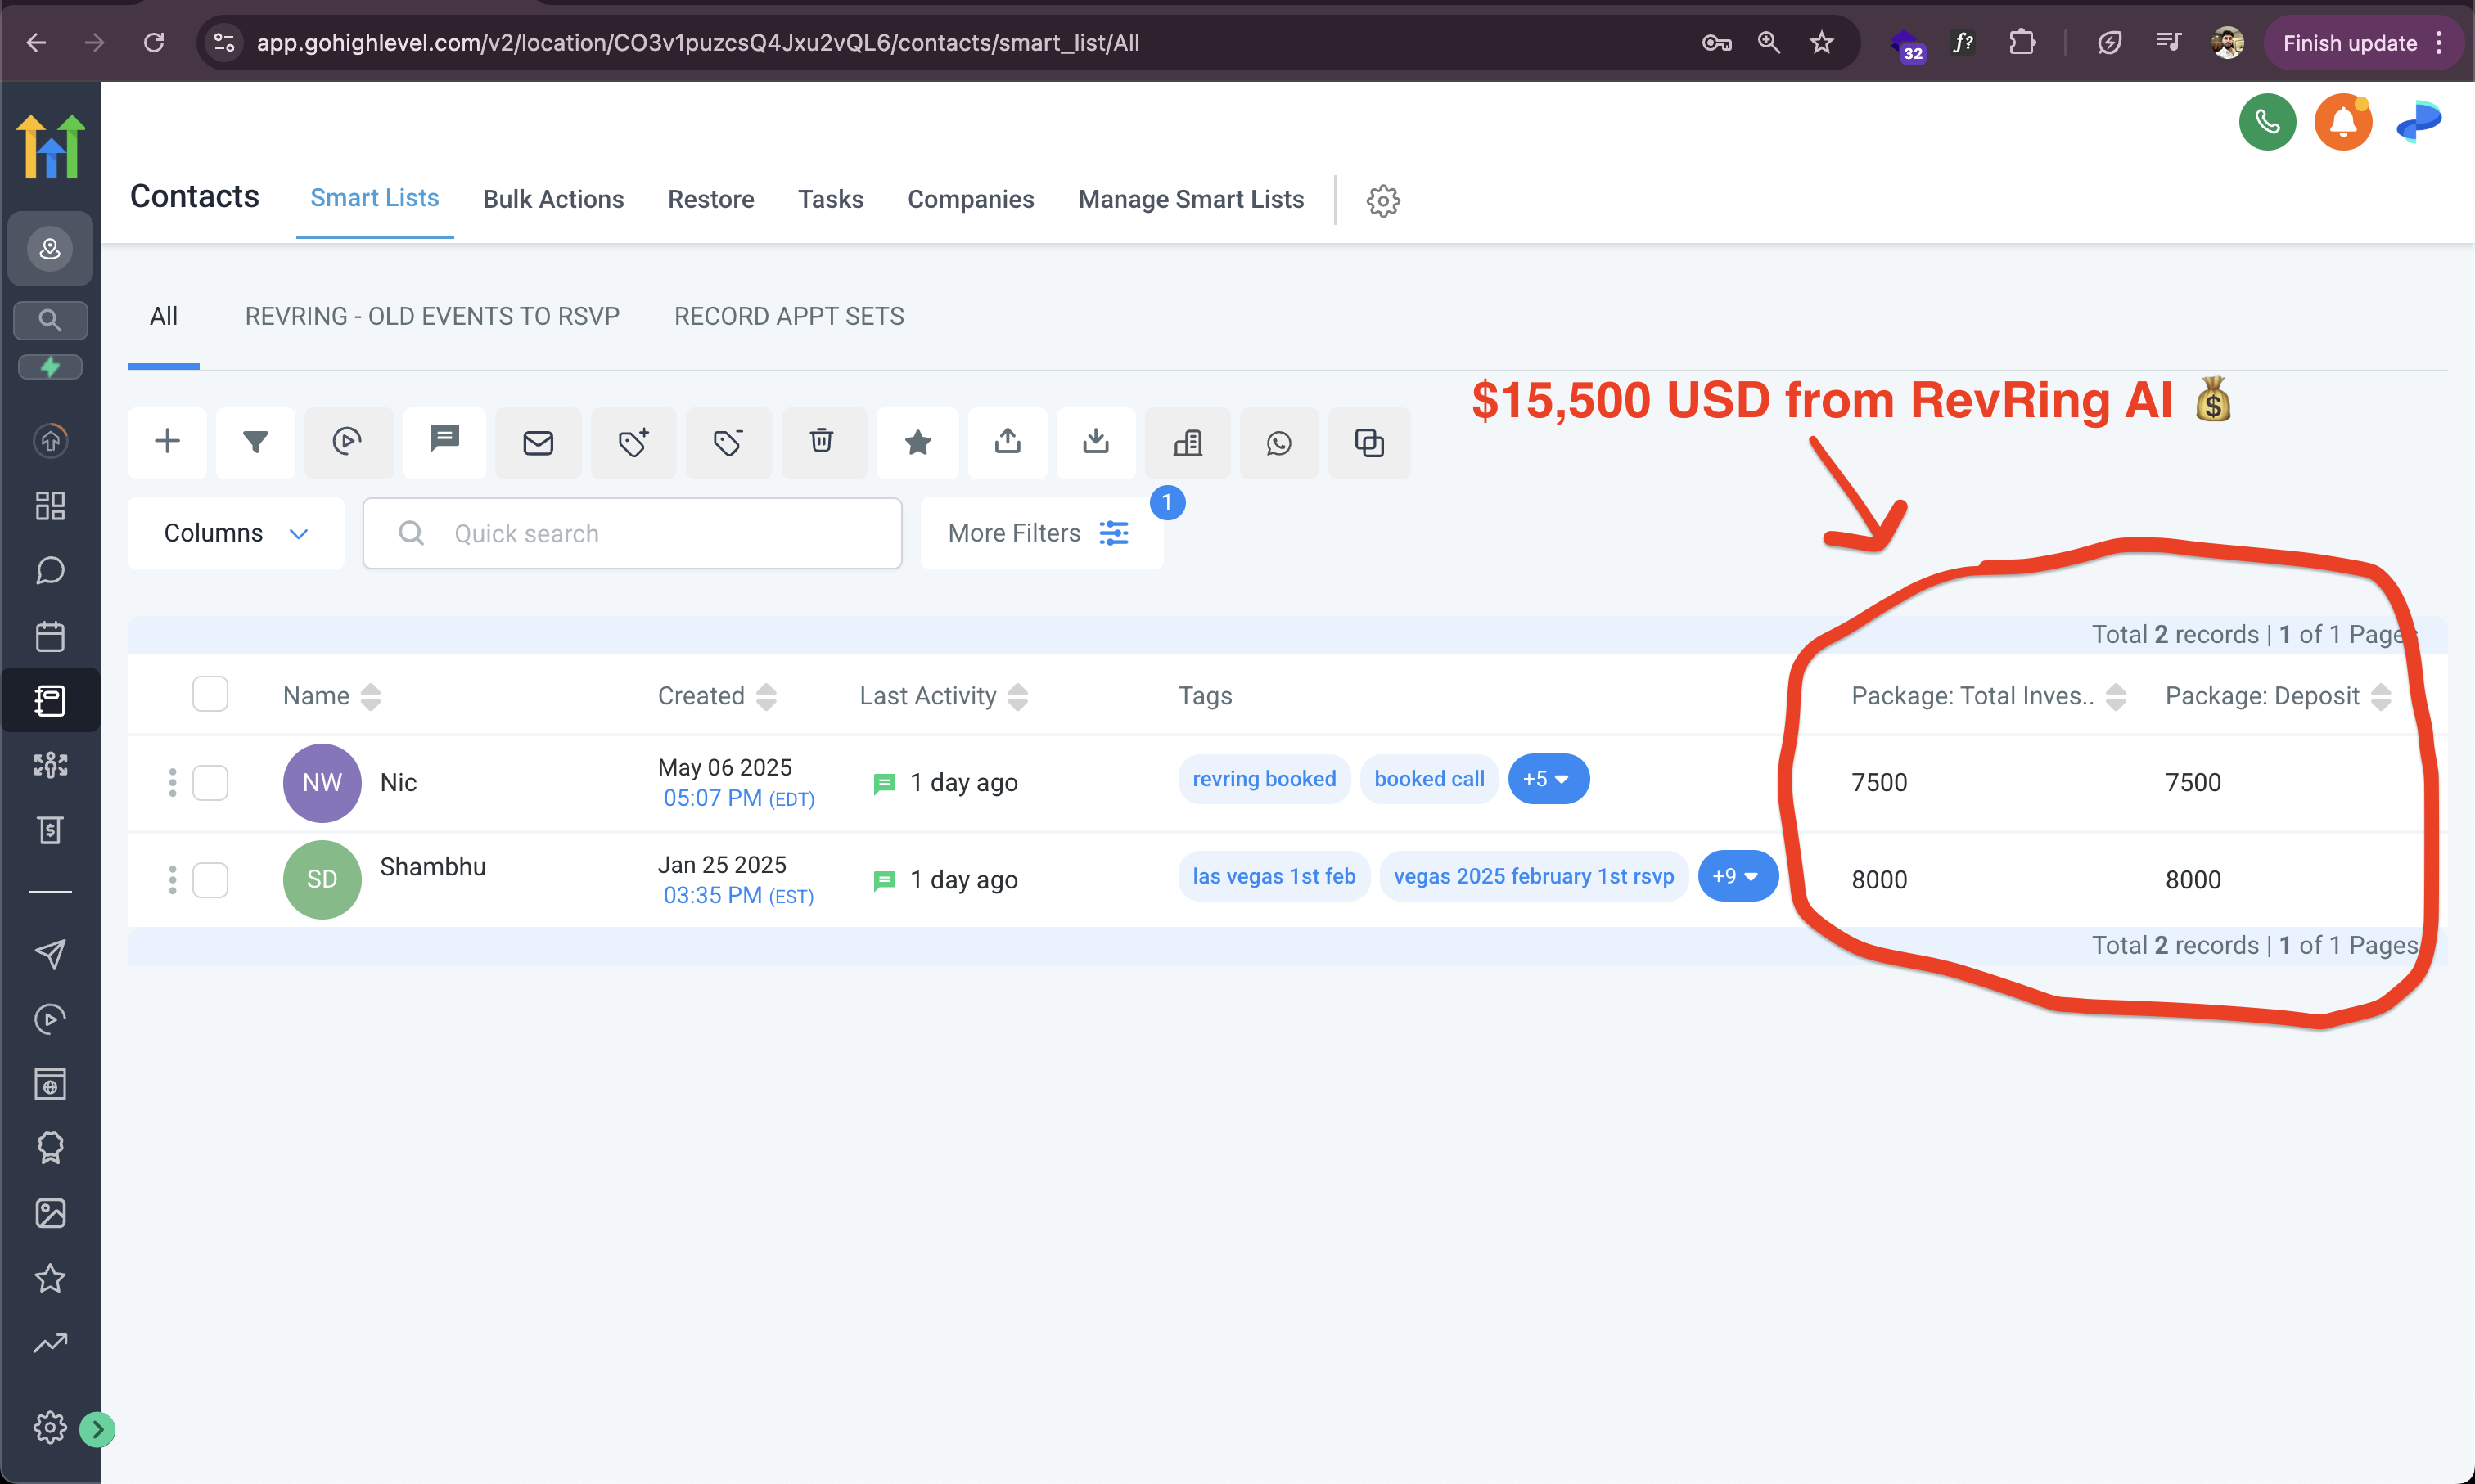This screenshot has width=2475, height=1484.
Task: Click the star icon to favorite contacts
Action: tap(917, 442)
